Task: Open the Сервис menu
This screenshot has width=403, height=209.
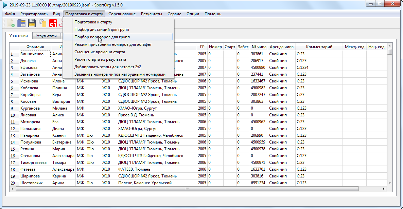Action: pyautogui.click(x=174, y=14)
